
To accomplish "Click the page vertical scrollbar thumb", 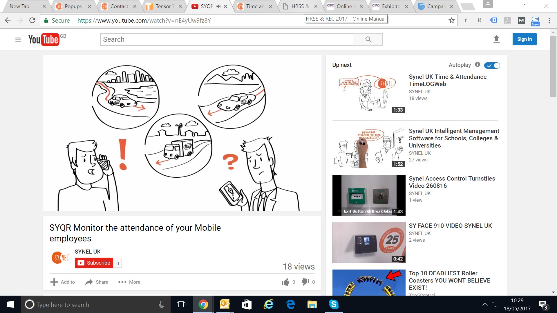I will point(553,67).
